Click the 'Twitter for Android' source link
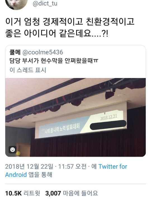This screenshot has width=151, height=199. coord(66,171)
